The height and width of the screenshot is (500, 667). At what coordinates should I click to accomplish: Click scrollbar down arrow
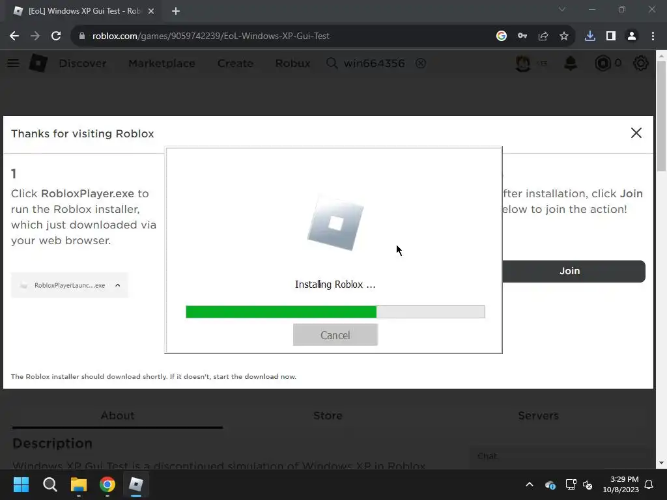click(661, 463)
